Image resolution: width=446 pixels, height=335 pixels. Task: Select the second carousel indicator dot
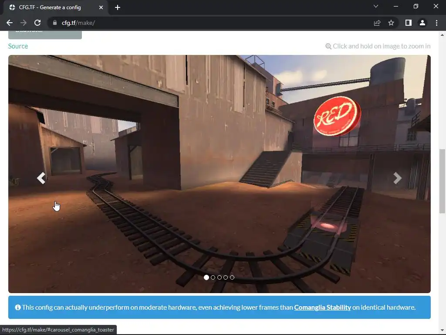213,277
